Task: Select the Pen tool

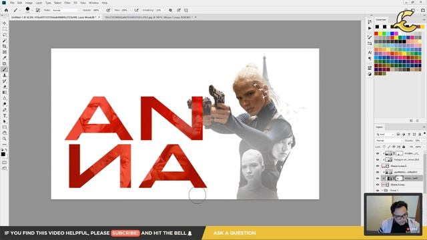Action: point(5,110)
